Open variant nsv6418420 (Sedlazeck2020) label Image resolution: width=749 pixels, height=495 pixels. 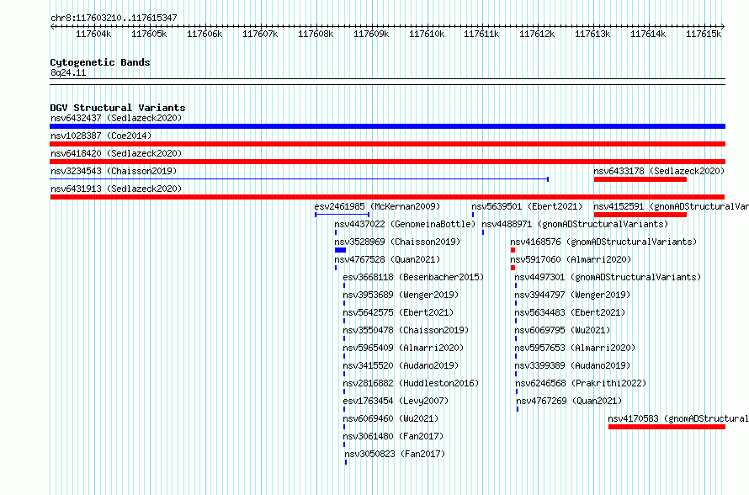[x=116, y=153]
